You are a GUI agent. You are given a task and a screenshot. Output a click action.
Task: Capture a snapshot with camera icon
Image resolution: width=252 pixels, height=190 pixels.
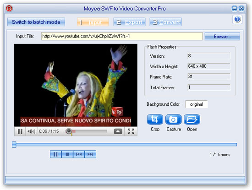pyautogui.click(x=173, y=119)
